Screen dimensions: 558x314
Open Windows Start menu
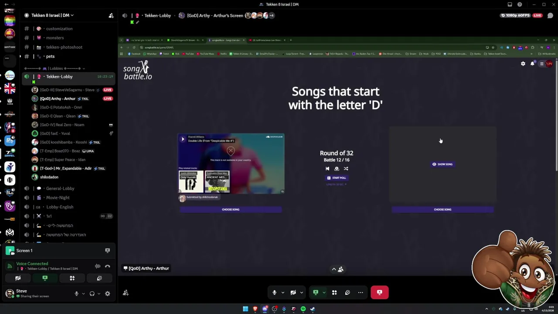point(245,309)
